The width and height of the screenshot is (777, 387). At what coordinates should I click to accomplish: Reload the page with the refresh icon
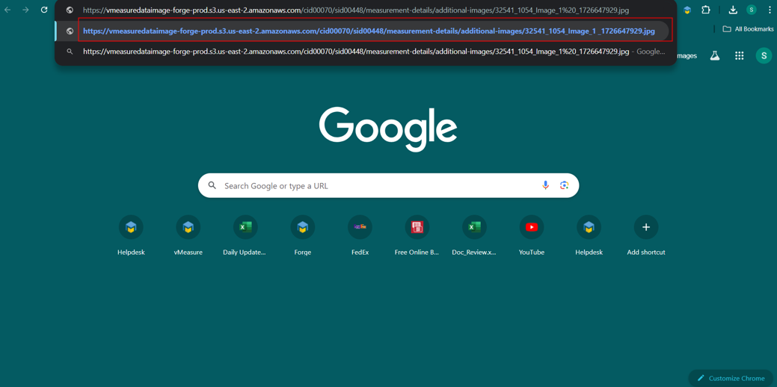44,10
